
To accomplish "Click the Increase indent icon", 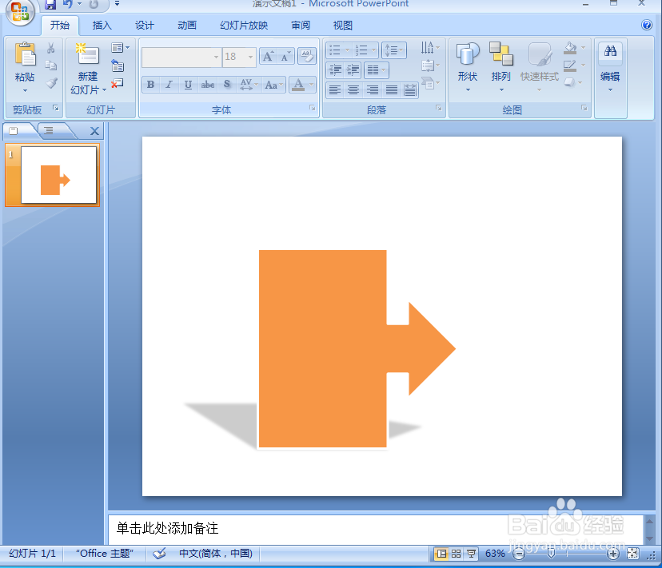I will coord(353,70).
